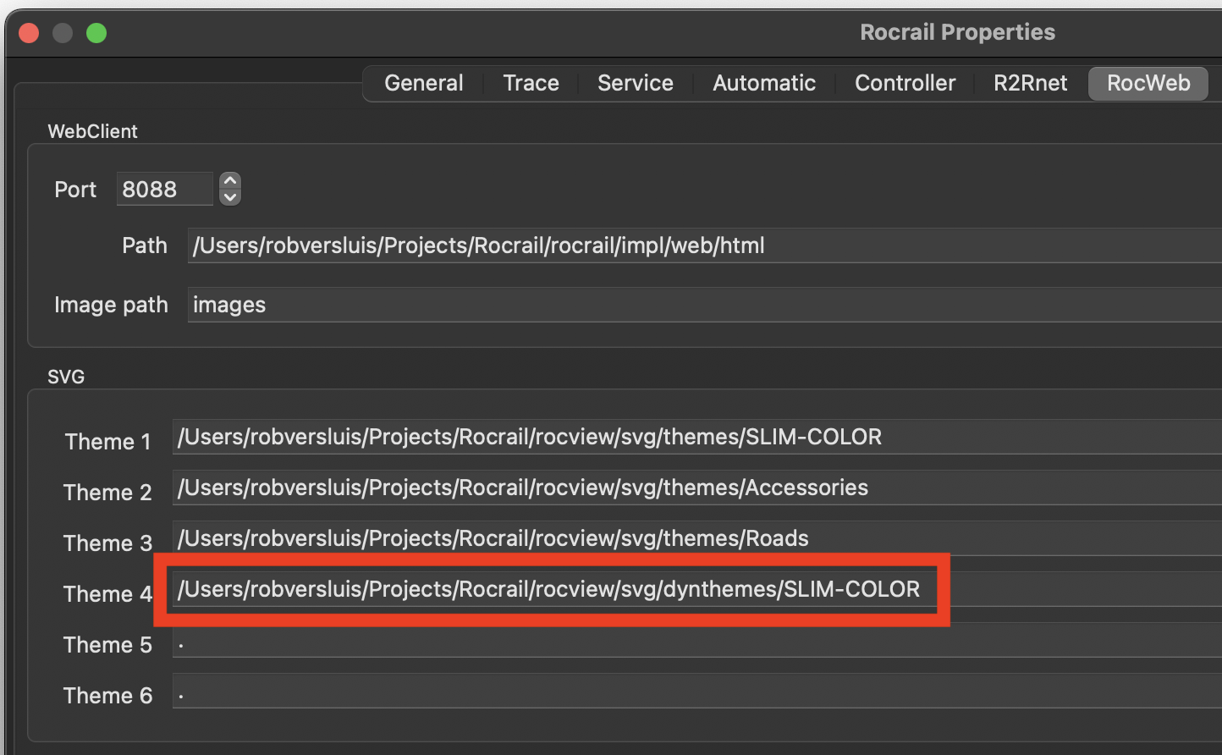1222x755 pixels.
Task: Edit the Theme 4 dynthemes path field
Action: (550, 590)
